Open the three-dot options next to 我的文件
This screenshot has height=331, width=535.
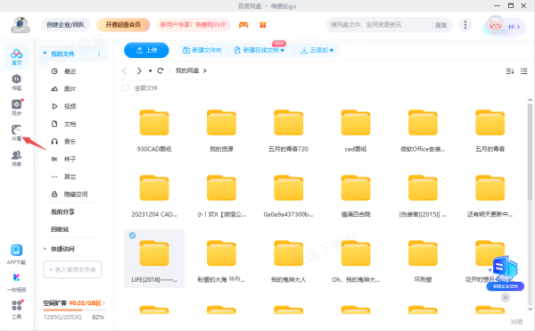coord(99,54)
